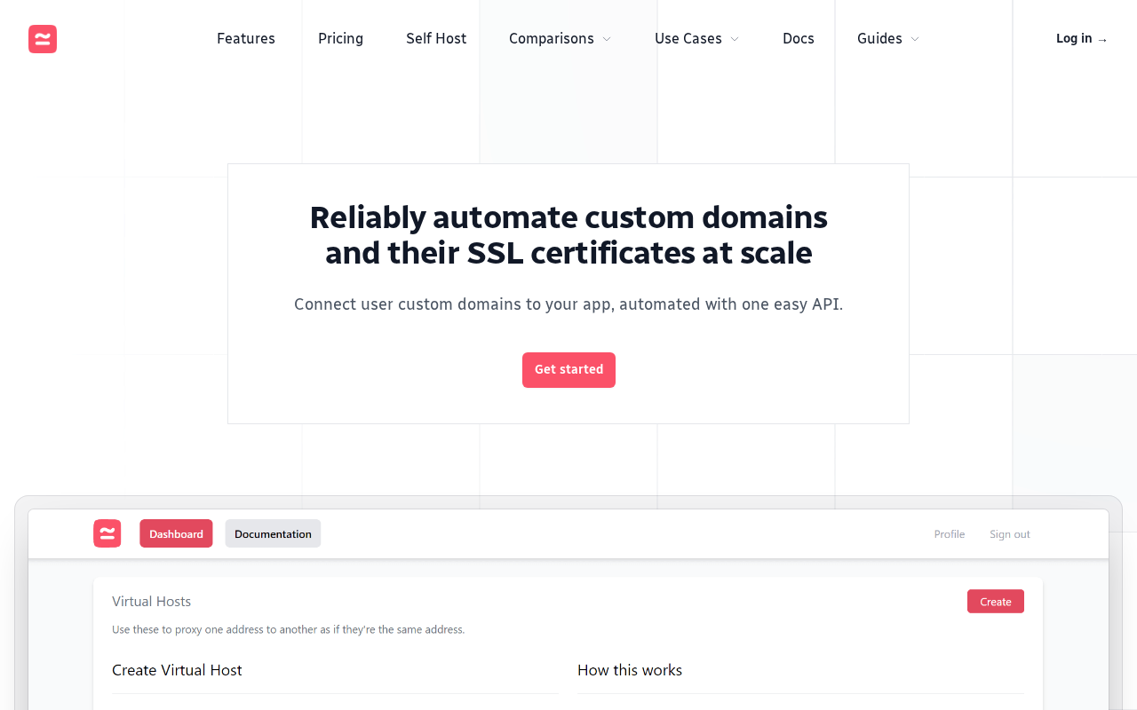Go to the Pricing page

[340, 39]
